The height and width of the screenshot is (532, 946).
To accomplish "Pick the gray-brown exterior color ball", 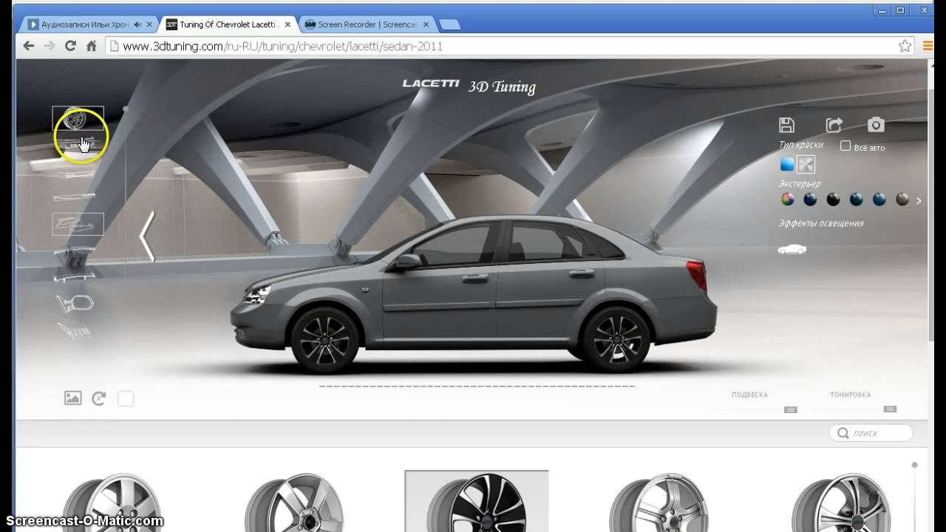I will [902, 199].
